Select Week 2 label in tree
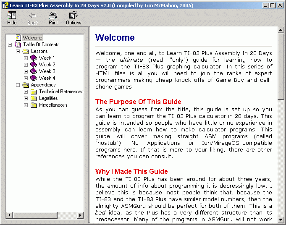The width and height of the screenshot is (286, 225). click(x=47, y=65)
